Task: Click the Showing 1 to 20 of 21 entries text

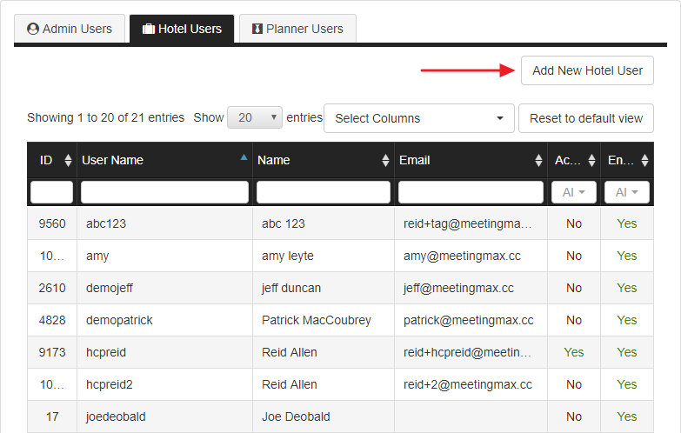Action: tap(105, 117)
